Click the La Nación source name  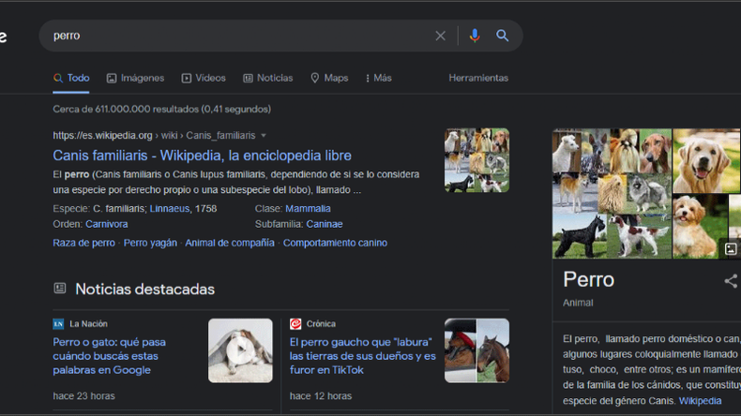pyautogui.click(x=88, y=324)
